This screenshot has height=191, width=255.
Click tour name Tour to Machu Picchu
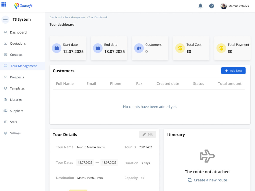coord(91,147)
